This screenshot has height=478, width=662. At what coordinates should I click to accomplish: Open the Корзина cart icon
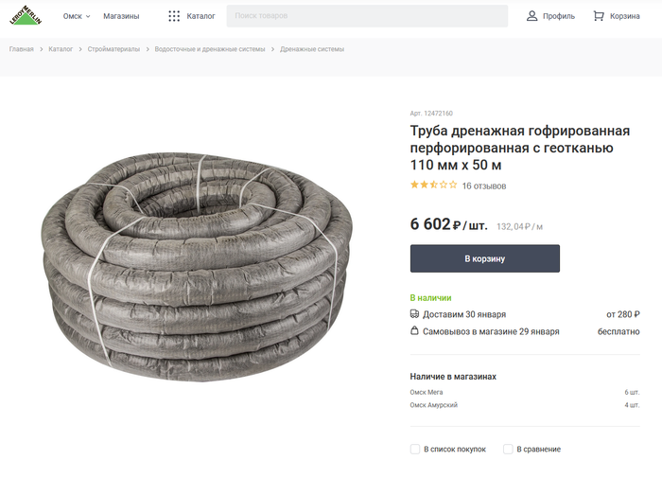point(599,16)
